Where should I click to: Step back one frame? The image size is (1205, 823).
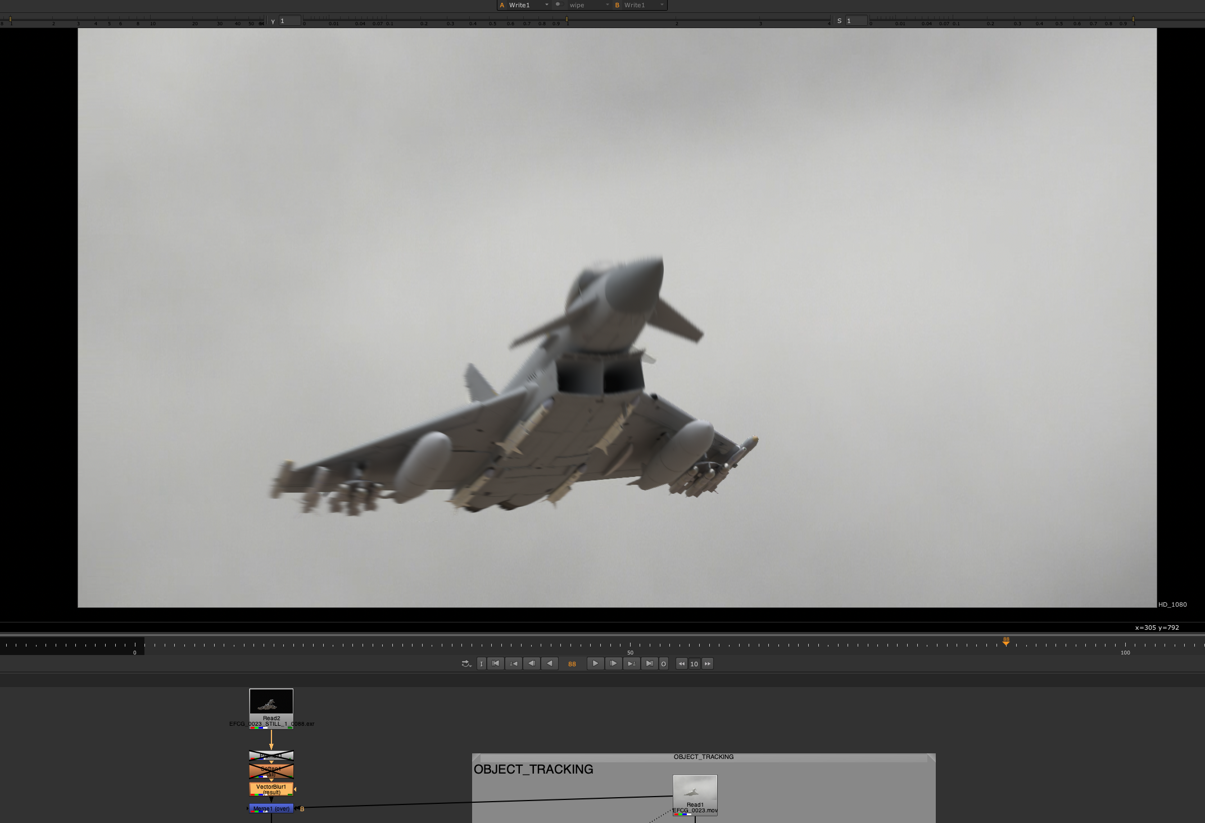(531, 663)
